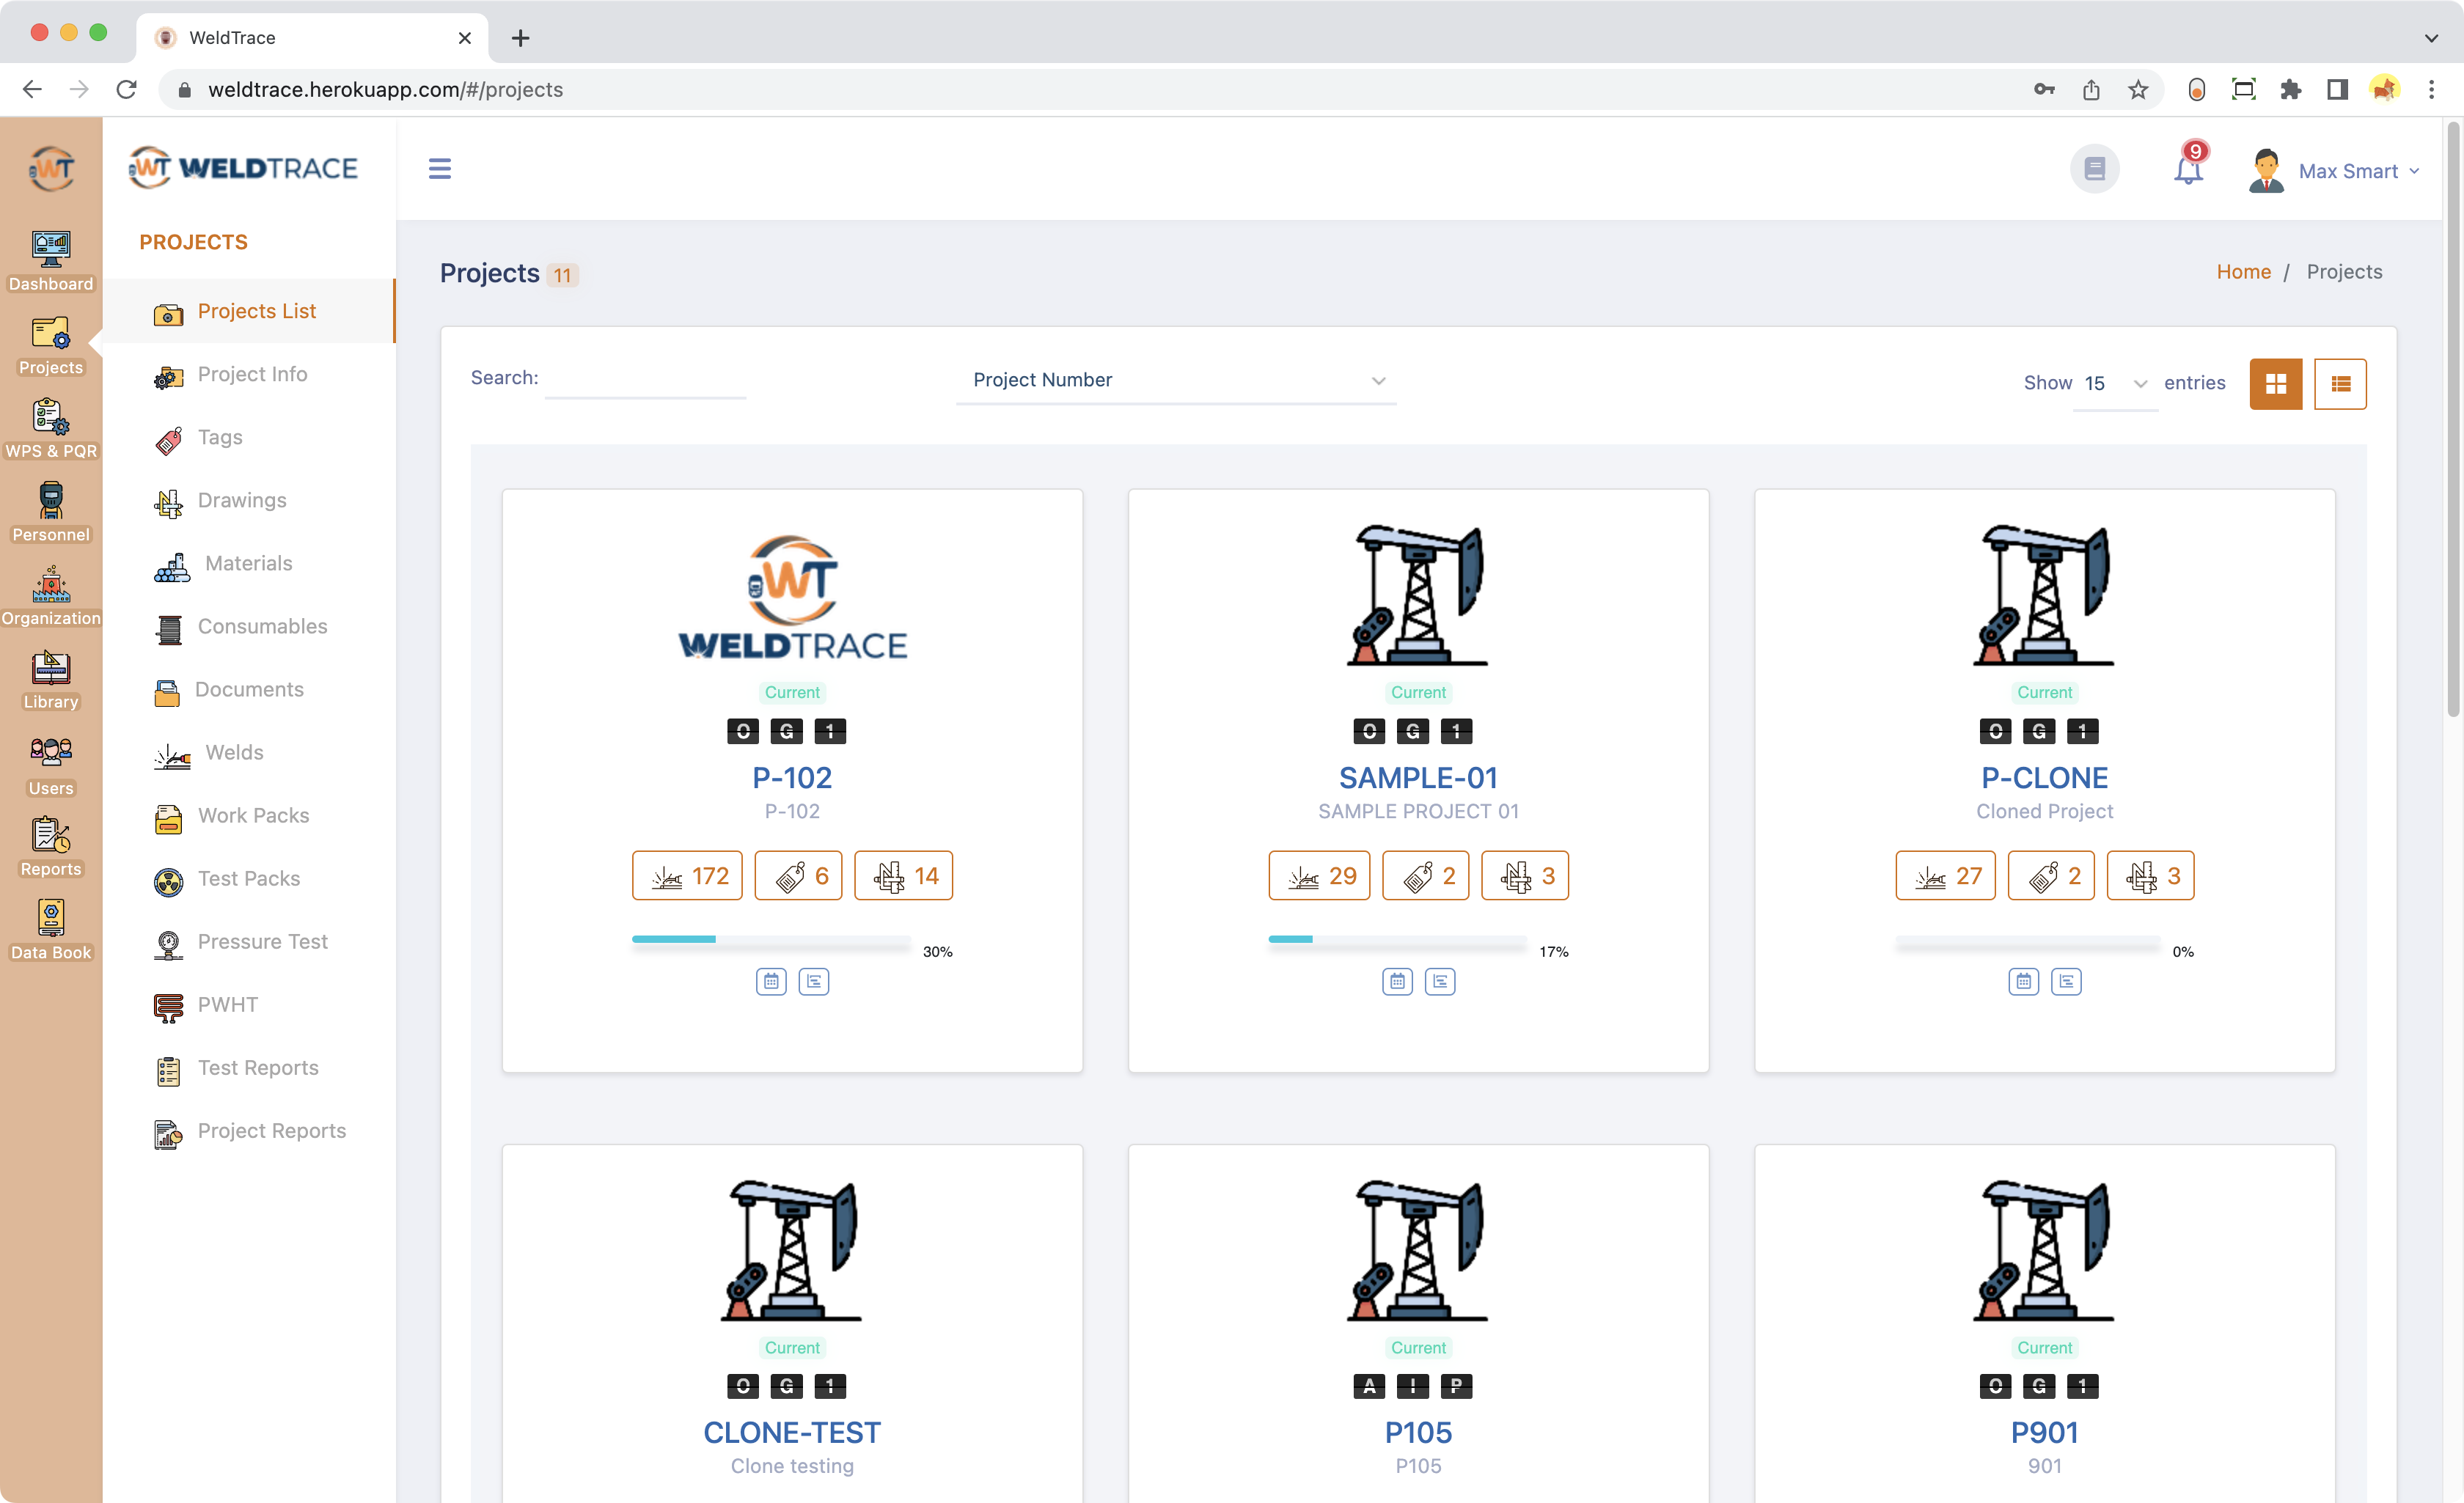Viewport: 2464px width, 1503px height.
Task: Open Test Reports page
Action: click(249, 1067)
